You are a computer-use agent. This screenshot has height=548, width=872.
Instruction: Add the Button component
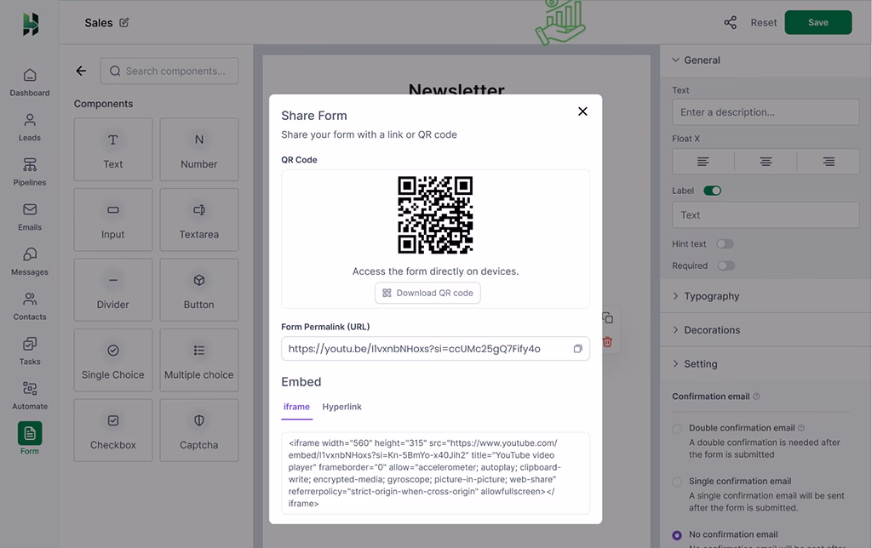[x=199, y=289]
